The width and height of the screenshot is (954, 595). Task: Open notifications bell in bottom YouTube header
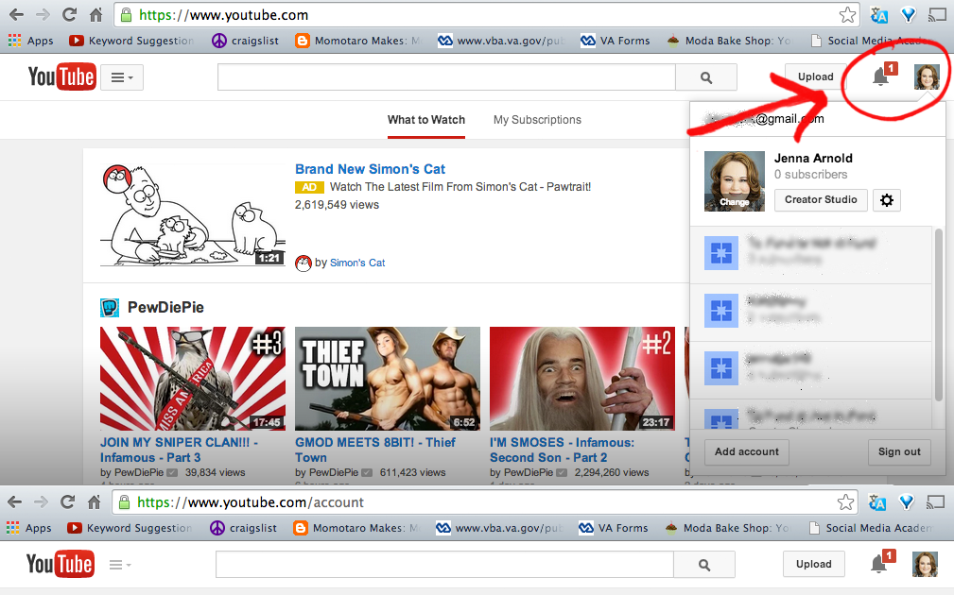(x=878, y=565)
